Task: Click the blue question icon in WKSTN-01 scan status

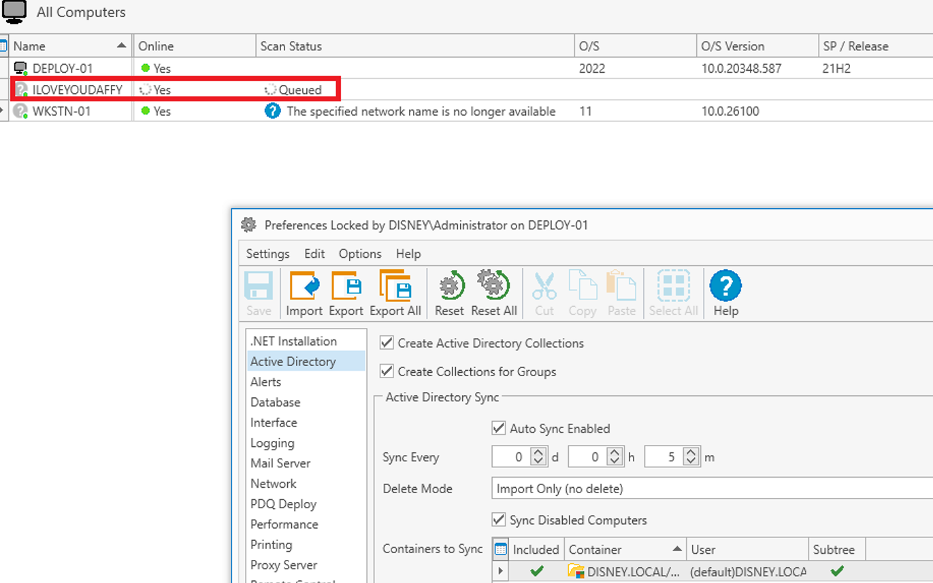Action: point(272,111)
